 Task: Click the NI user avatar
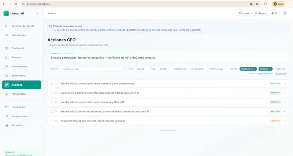tap(285, 13)
